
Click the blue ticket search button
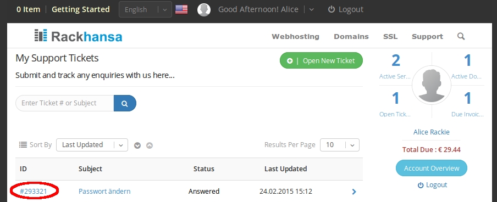click(x=125, y=103)
